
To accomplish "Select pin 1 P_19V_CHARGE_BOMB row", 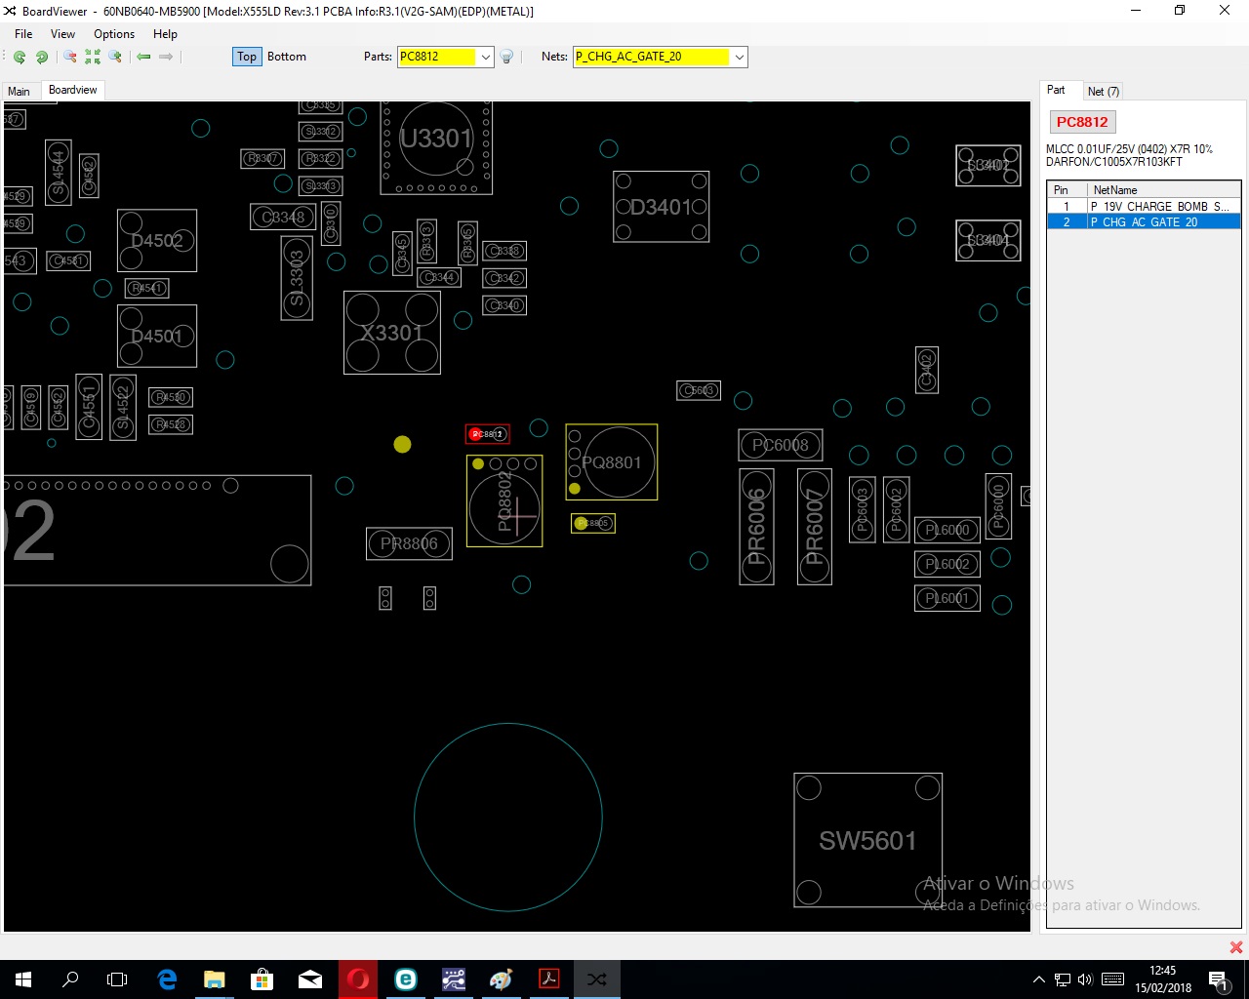I will tap(1142, 207).
